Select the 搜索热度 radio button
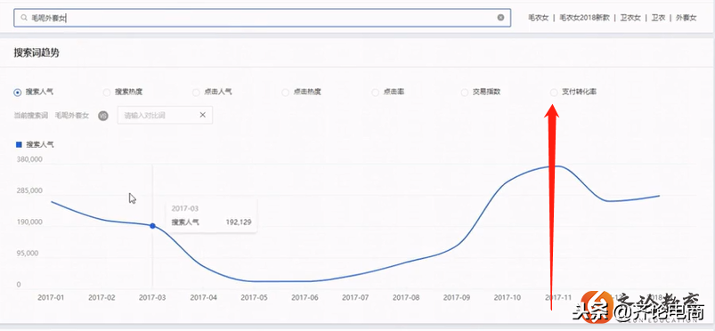 [107, 93]
